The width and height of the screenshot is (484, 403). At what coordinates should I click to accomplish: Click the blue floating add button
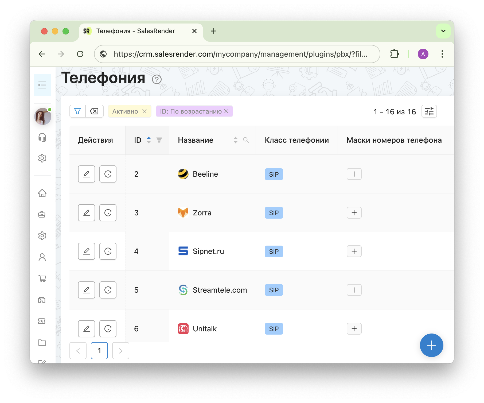[x=431, y=345]
